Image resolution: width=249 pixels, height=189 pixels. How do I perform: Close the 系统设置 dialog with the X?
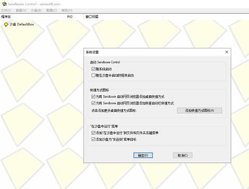tap(227, 52)
